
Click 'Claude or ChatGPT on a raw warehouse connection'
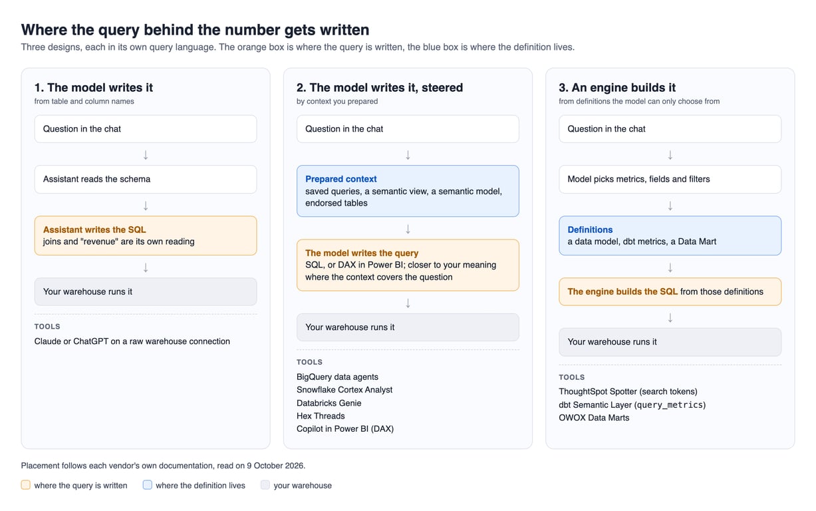132,341
